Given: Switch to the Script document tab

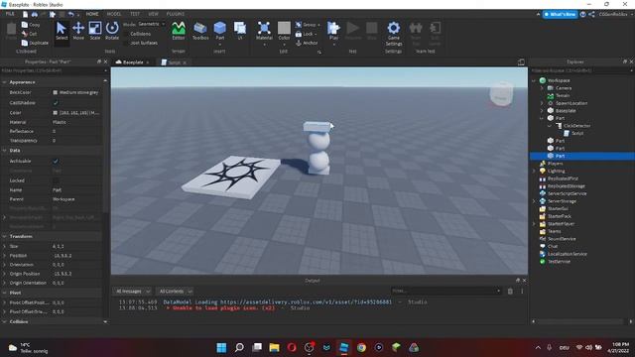Looking at the screenshot, I should tap(175, 62).
